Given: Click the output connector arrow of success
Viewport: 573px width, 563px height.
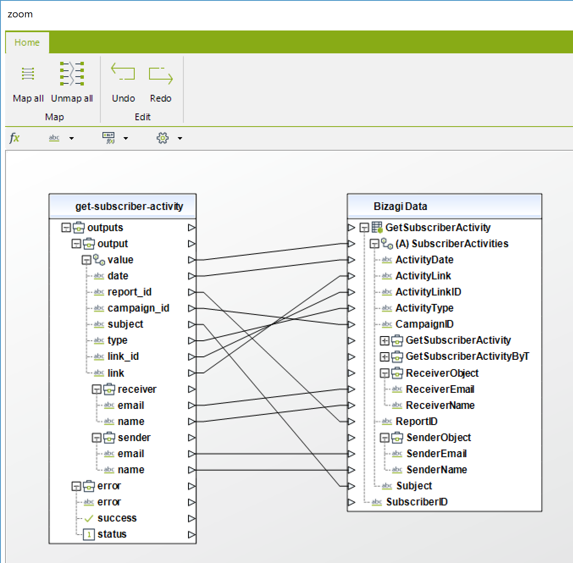Looking at the screenshot, I should 192,518.
